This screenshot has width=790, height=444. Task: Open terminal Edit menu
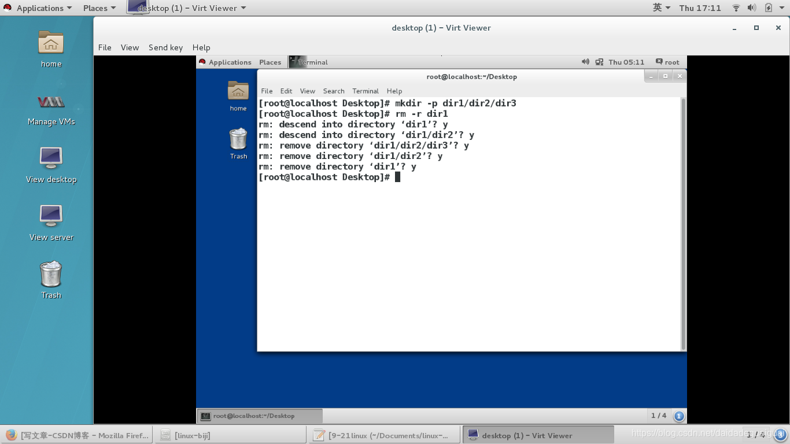tap(286, 91)
